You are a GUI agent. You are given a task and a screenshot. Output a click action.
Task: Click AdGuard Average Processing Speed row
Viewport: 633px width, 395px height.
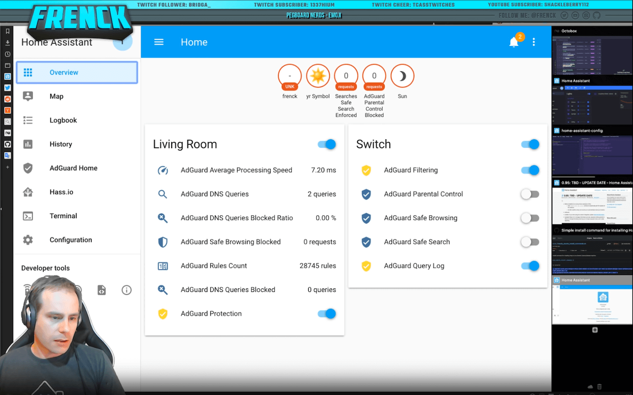[236, 170]
